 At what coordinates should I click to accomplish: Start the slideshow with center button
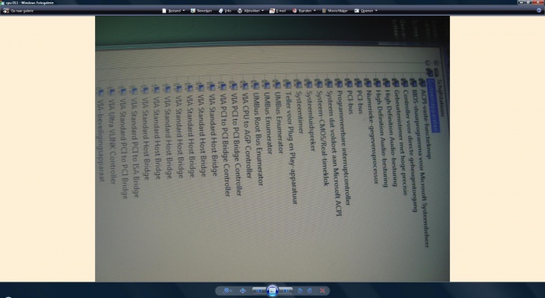tap(272, 291)
